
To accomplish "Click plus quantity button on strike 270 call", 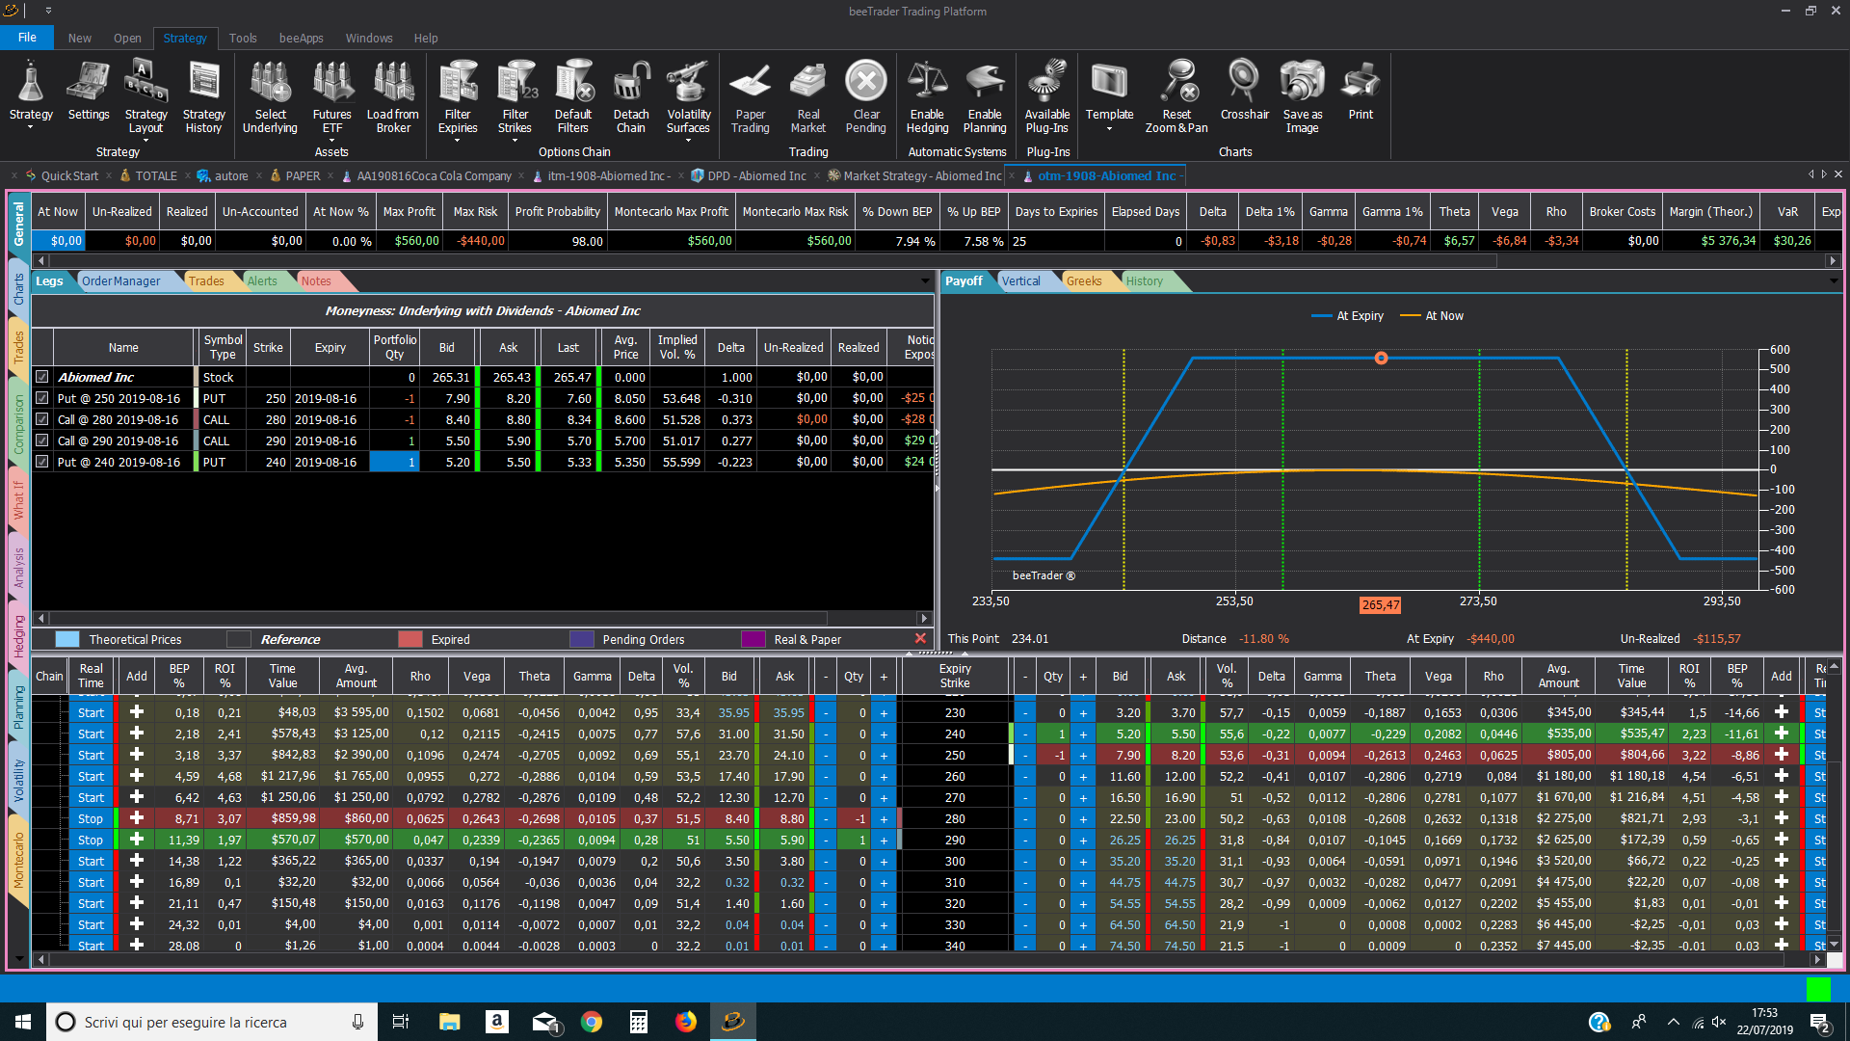I will [x=883, y=797].
